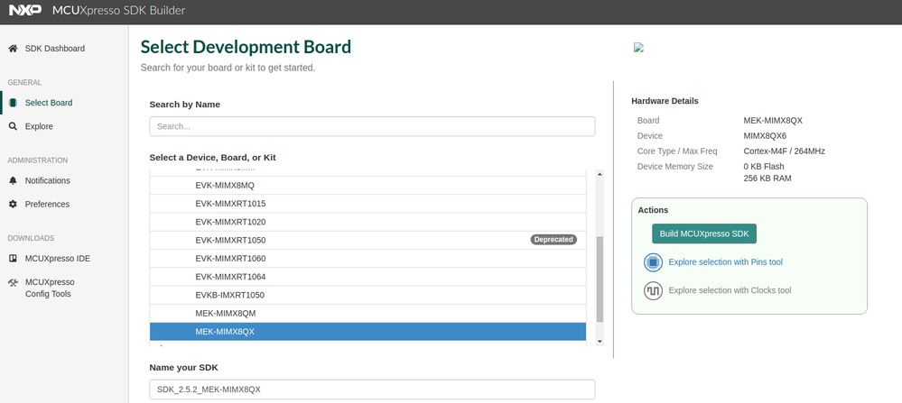902x403 pixels.
Task: Open SDK Dashboard menu item
Action: (55, 49)
